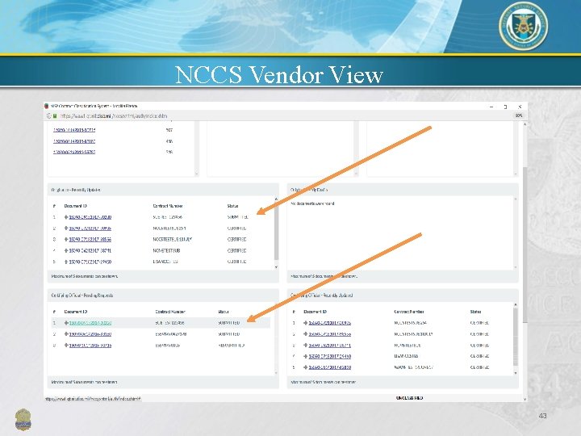This screenshot has height=436, width=581.
Task: Click 'Contract Number' header in Pending Requests panel
Action: pos(170,312)
